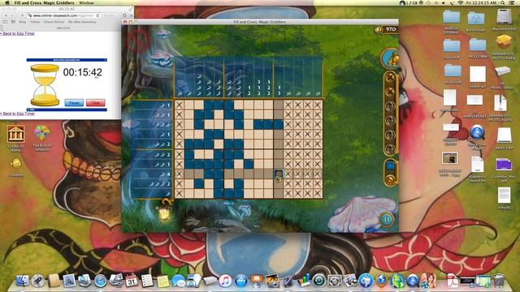Use the gold lantern hint button

point(390,58)
